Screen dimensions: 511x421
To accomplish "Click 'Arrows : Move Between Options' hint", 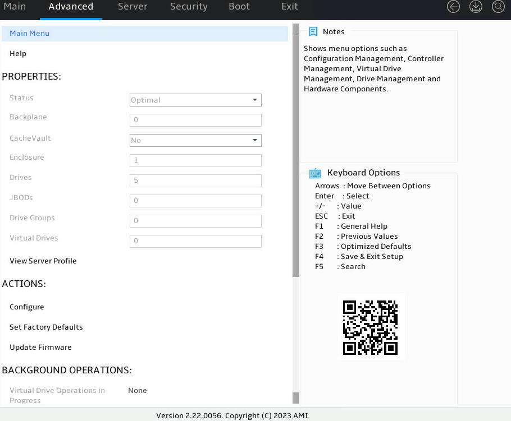I will (372, 186).
